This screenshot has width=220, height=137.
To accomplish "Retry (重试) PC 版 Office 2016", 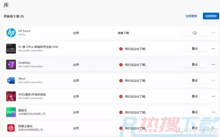I will coord(195,49).
